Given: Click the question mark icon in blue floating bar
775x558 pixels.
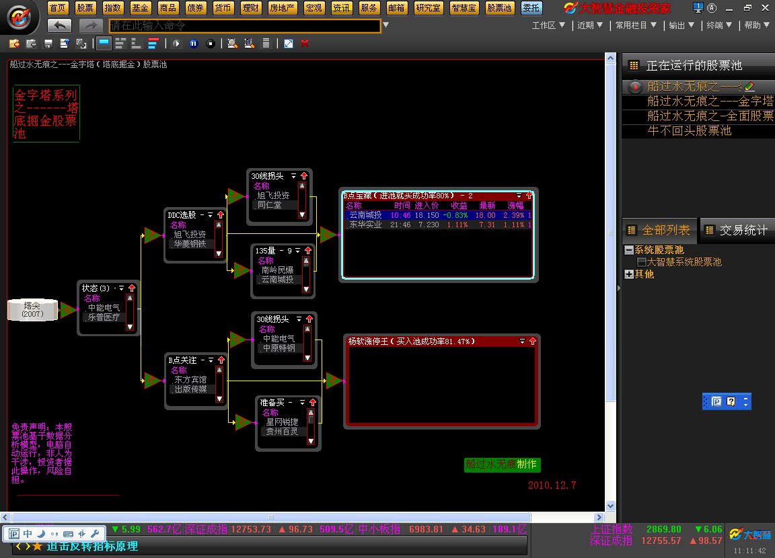Looking at the screenshot, I should click(731, 401).
